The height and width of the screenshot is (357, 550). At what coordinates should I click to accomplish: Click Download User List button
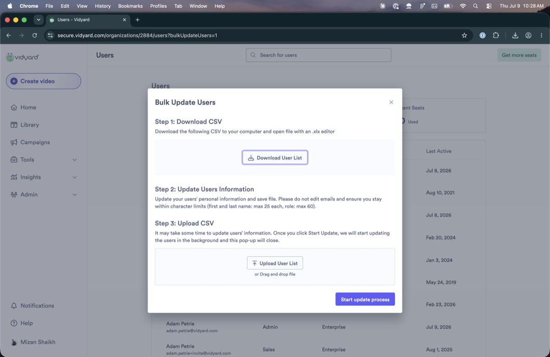[x=275, y=158]
